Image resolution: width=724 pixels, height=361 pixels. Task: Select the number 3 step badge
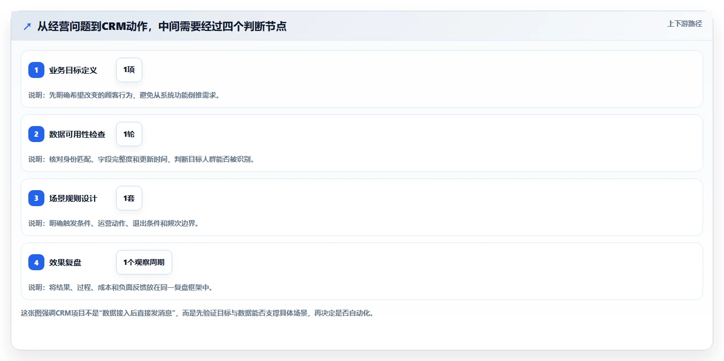click(36, 198)
